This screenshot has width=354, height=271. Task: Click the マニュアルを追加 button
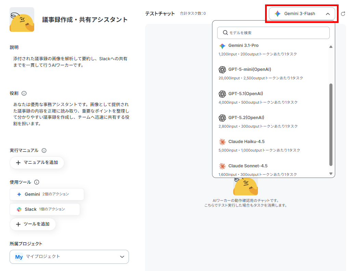coord(37,163)
